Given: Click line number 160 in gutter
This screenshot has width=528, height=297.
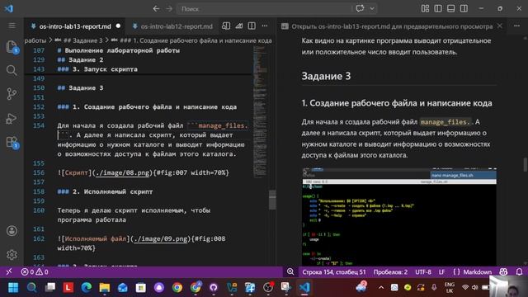Looking at the screenshot, I should click(39, 210).
